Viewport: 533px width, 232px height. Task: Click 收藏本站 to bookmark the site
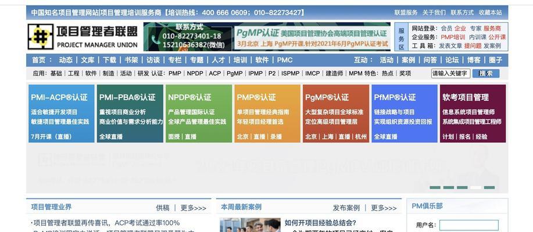coord(490,13)
